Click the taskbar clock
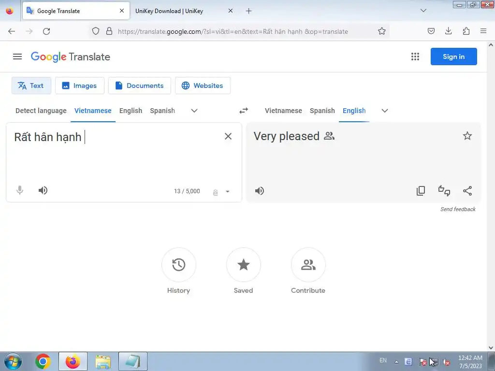495x371 pixels. pyautogui.click(x=470, y=362)
